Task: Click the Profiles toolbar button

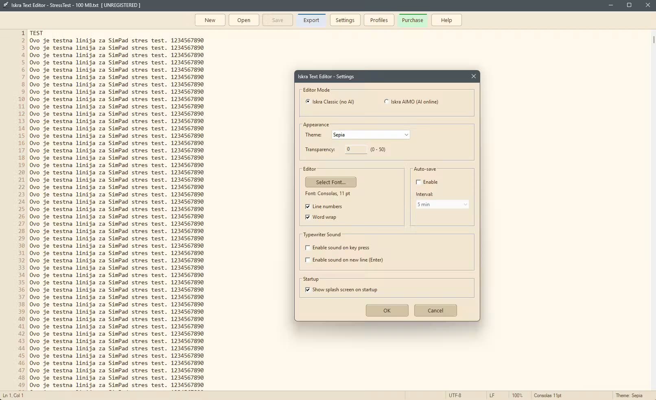Action: 379,20
